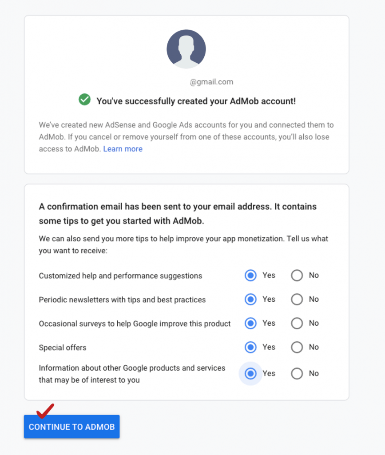Disable Special offers emails
This screenshot has height=455, width=385.
coord(296,347)
